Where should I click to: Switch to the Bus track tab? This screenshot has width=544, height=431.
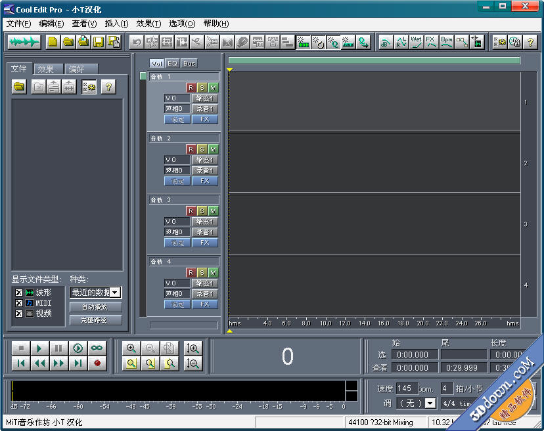pyautogui.click(x=189, y=64)
